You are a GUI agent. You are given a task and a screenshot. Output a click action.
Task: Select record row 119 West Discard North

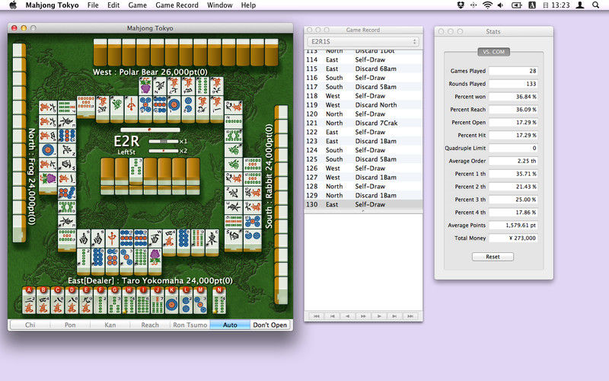[x=363, y=105]
